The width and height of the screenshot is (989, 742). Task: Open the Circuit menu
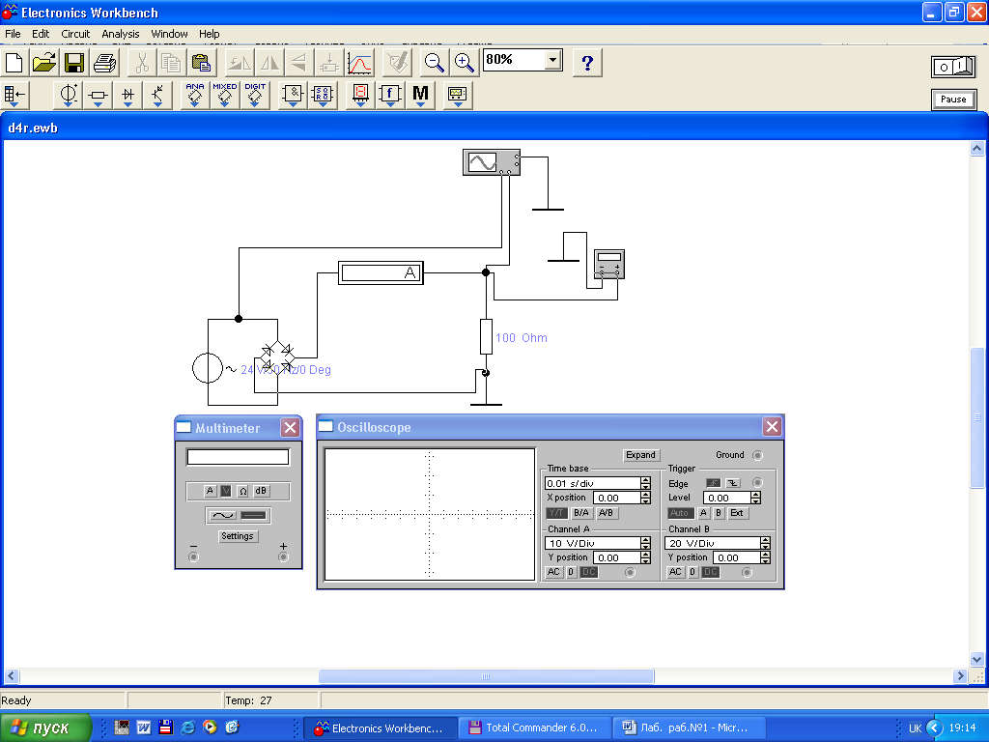75,34
